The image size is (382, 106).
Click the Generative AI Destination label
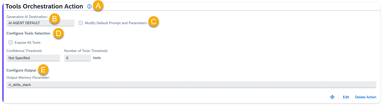coord(27,17)
